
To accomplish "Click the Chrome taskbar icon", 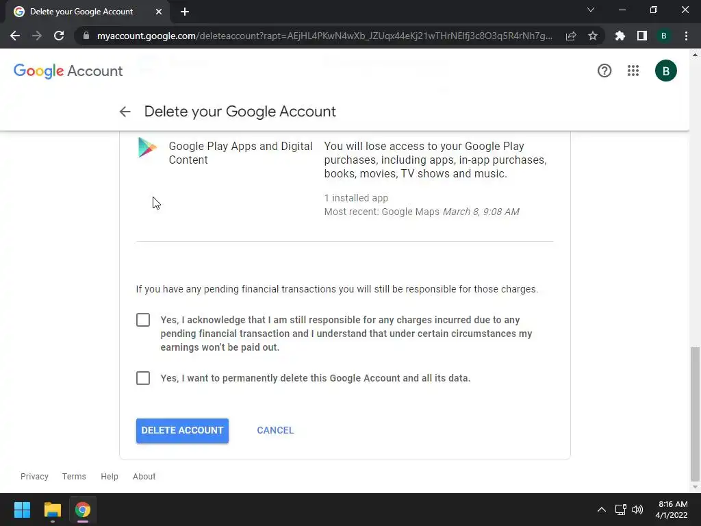I will click(x=82, y=510).
